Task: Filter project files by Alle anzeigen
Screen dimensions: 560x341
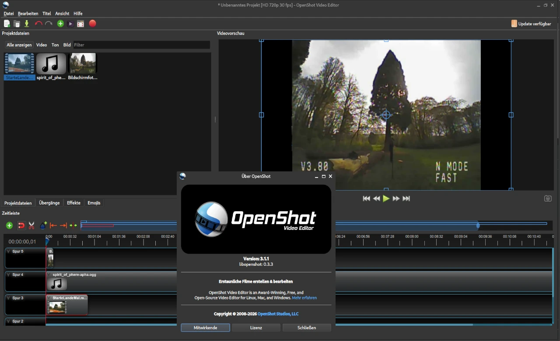Action: click(19, 45)
